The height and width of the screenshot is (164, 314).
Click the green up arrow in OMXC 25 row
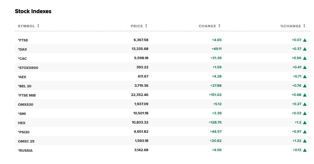tap(305, 141)
